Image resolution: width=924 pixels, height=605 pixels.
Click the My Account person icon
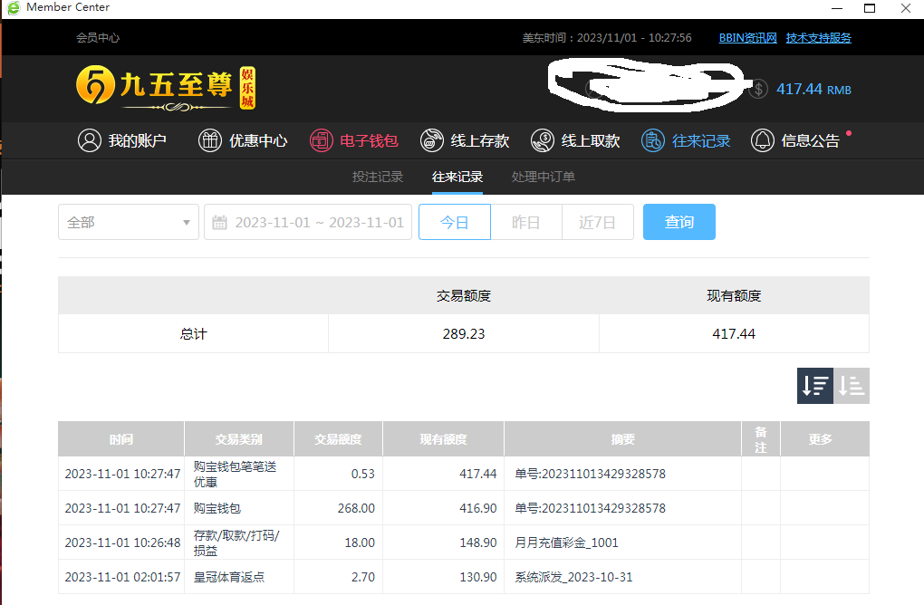[89, 140]
